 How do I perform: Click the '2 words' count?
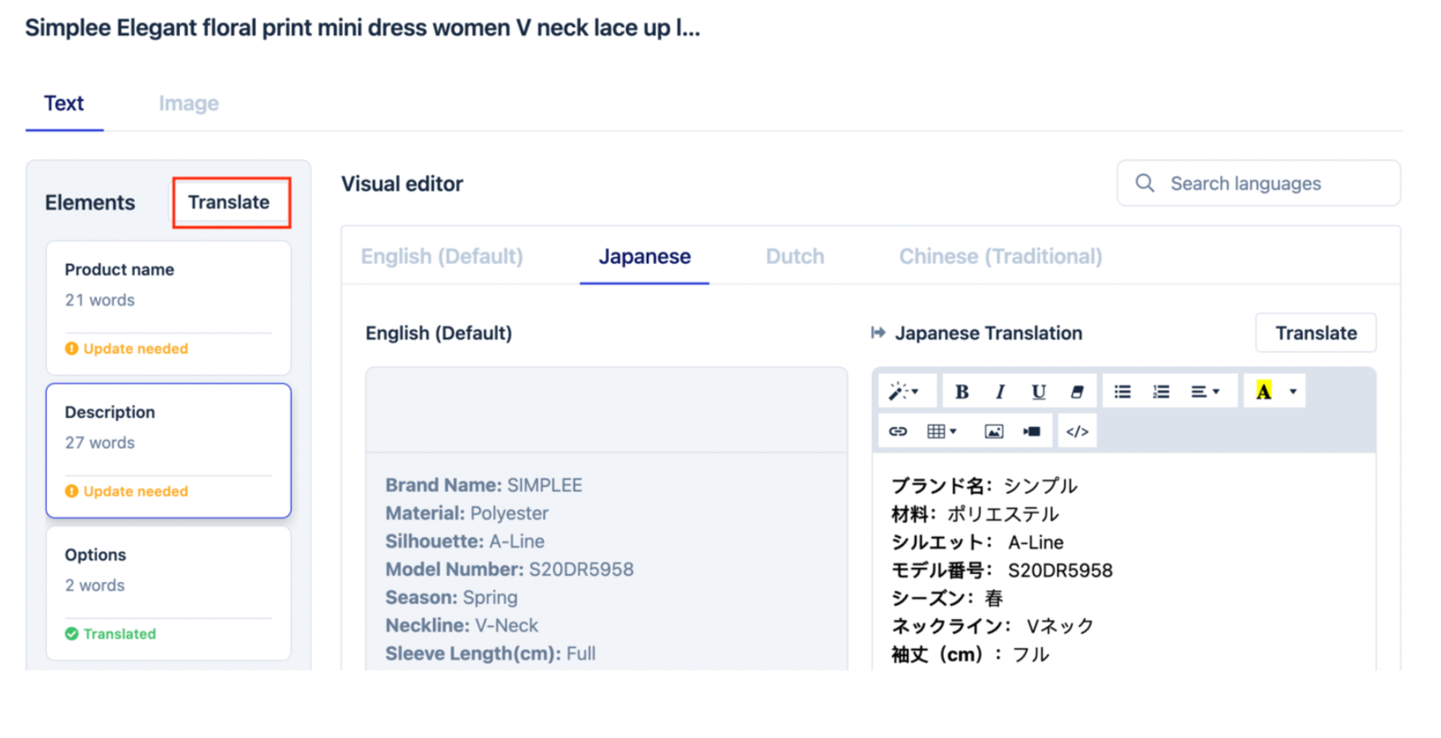(x=95, y=585)
